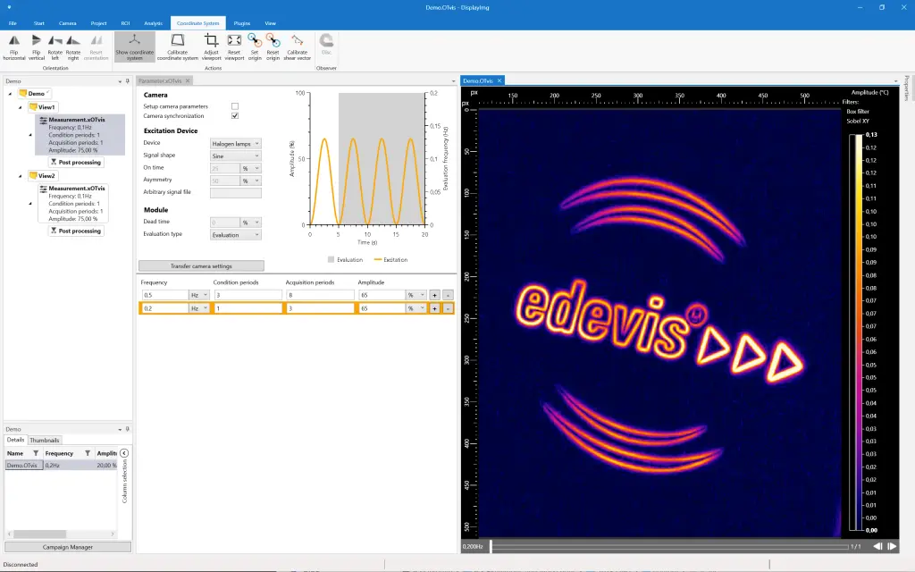Open image panel options arrow beside Demo.OTvis tab
Image resolution: width=915 pixels, height=572 pixels.
pos(895,81)
